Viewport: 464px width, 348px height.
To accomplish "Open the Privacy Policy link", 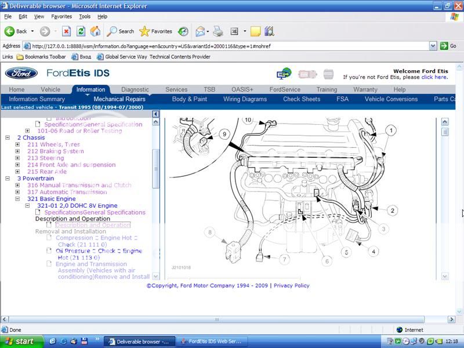I will 292,285.
